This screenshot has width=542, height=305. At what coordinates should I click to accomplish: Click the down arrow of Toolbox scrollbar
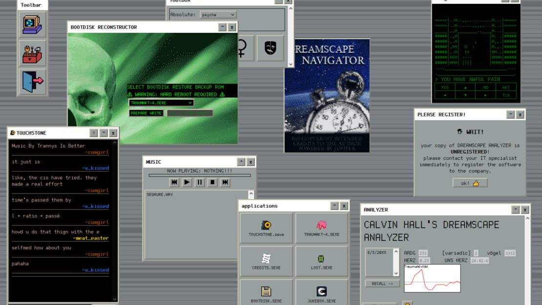click(x=291, y=64)
